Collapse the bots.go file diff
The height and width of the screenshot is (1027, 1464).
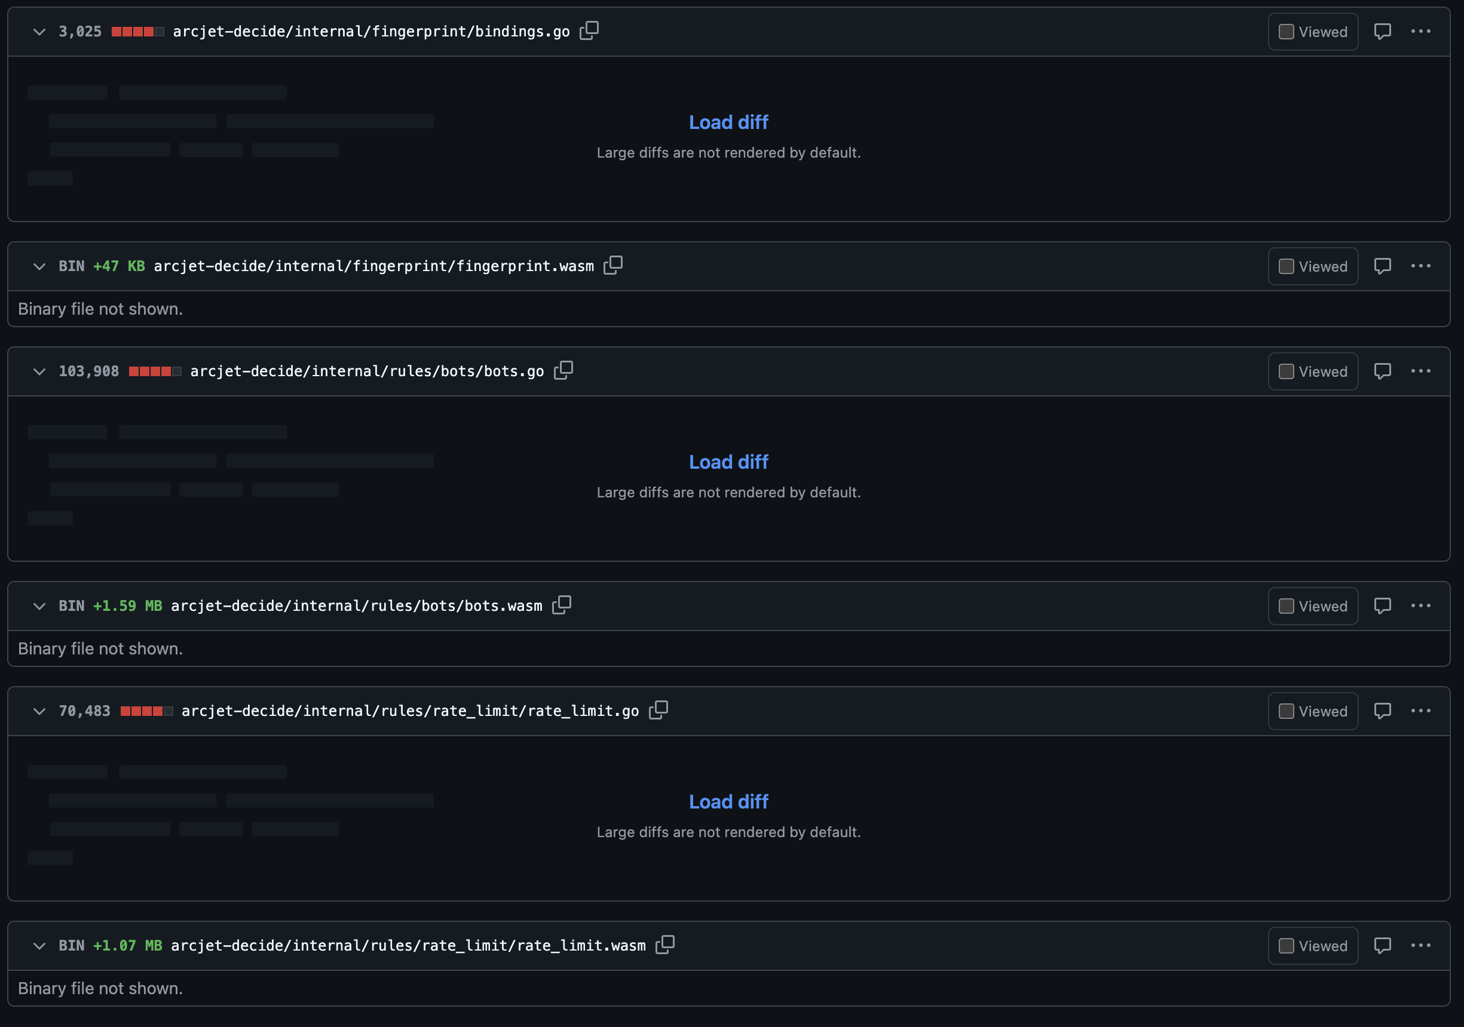pos(39,371)
